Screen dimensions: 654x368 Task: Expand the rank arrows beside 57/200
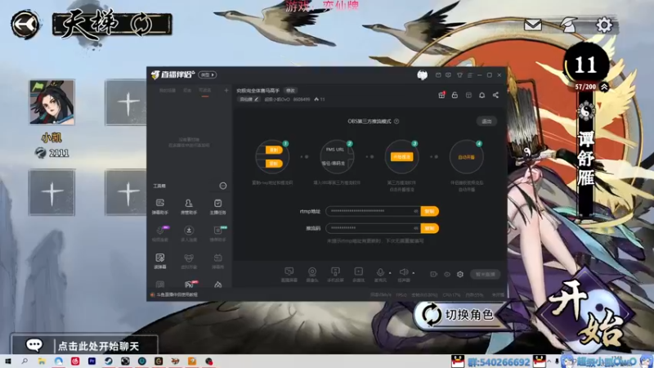click(604, 87)
